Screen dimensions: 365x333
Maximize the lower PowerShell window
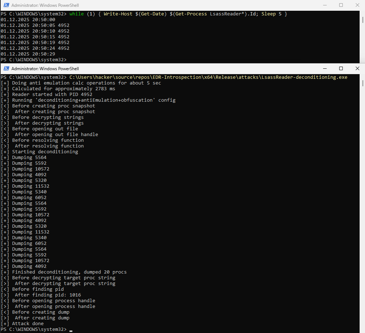tap(341, 68)
